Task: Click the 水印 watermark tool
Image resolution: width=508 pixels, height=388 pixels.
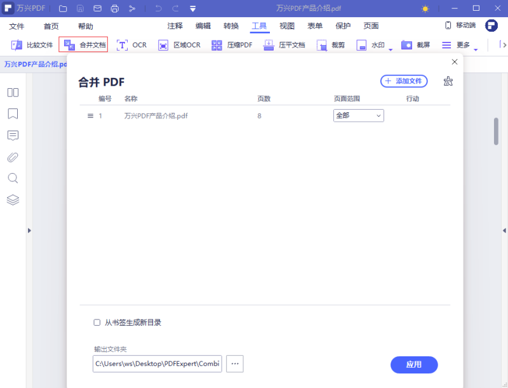Action: [x=371, y=45]
